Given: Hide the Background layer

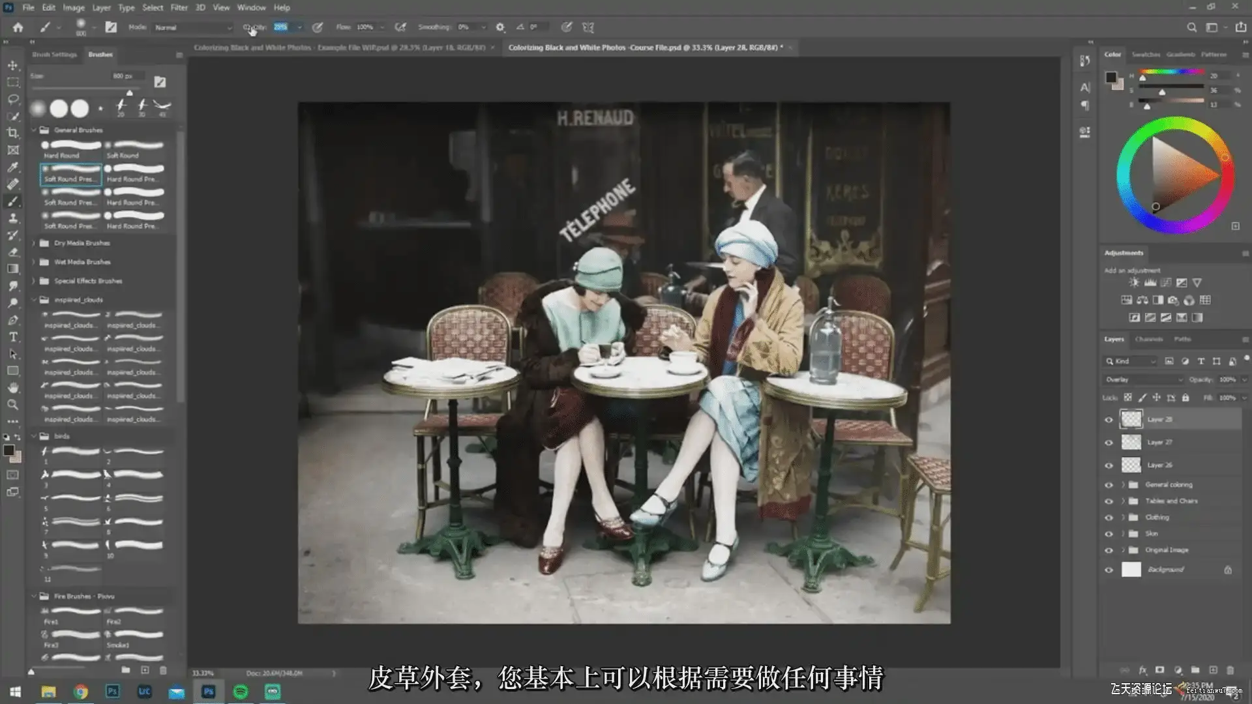Looking at the screenshot, I should pyautogui.click(x=1109, y=570).
